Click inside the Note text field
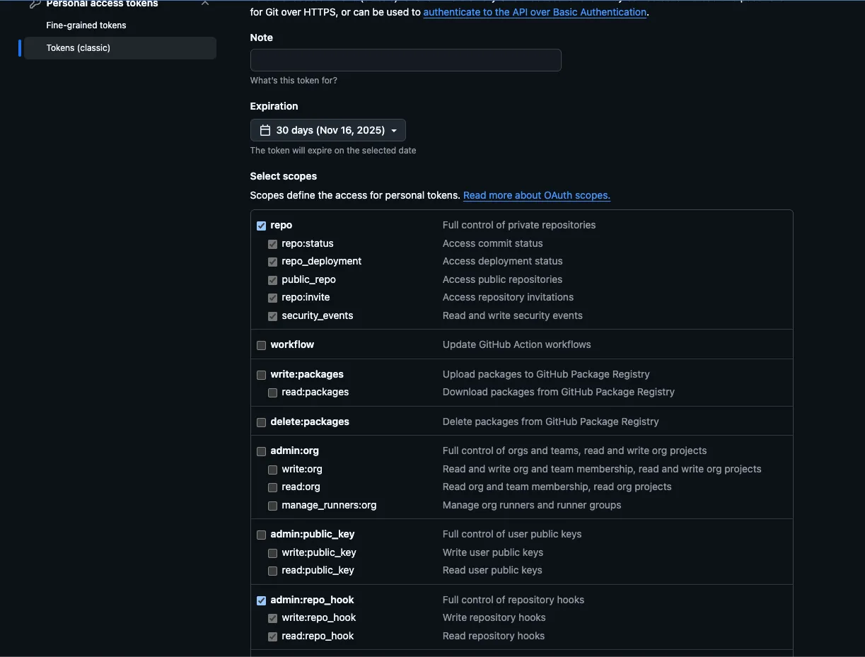This screenshot has width=865, height=657. tap(405, 60)
